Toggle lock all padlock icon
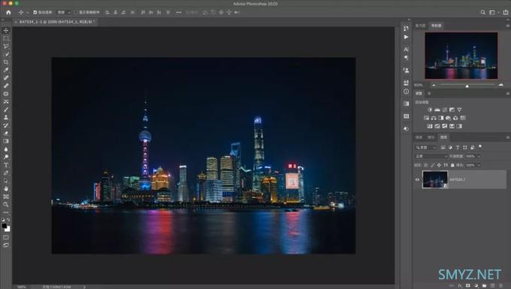The height and width of the screenshot is (289, 511). point(452,165)
